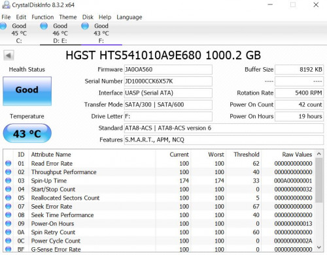The width and height of the screenshot is (327, 255).
Task: Click the Features field S.M.A.R.T., APM, NCQ
Action: (x=224, y=140)
